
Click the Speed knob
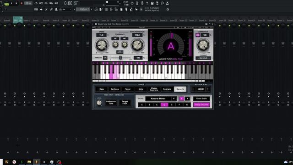tap(102, 45)
